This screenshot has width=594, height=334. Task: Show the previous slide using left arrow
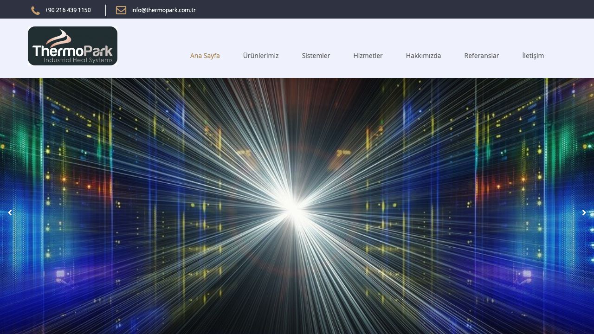(10, 213)
